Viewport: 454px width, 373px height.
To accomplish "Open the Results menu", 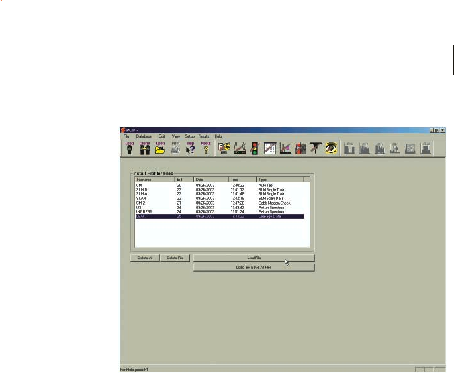I will tap(204, 136).
